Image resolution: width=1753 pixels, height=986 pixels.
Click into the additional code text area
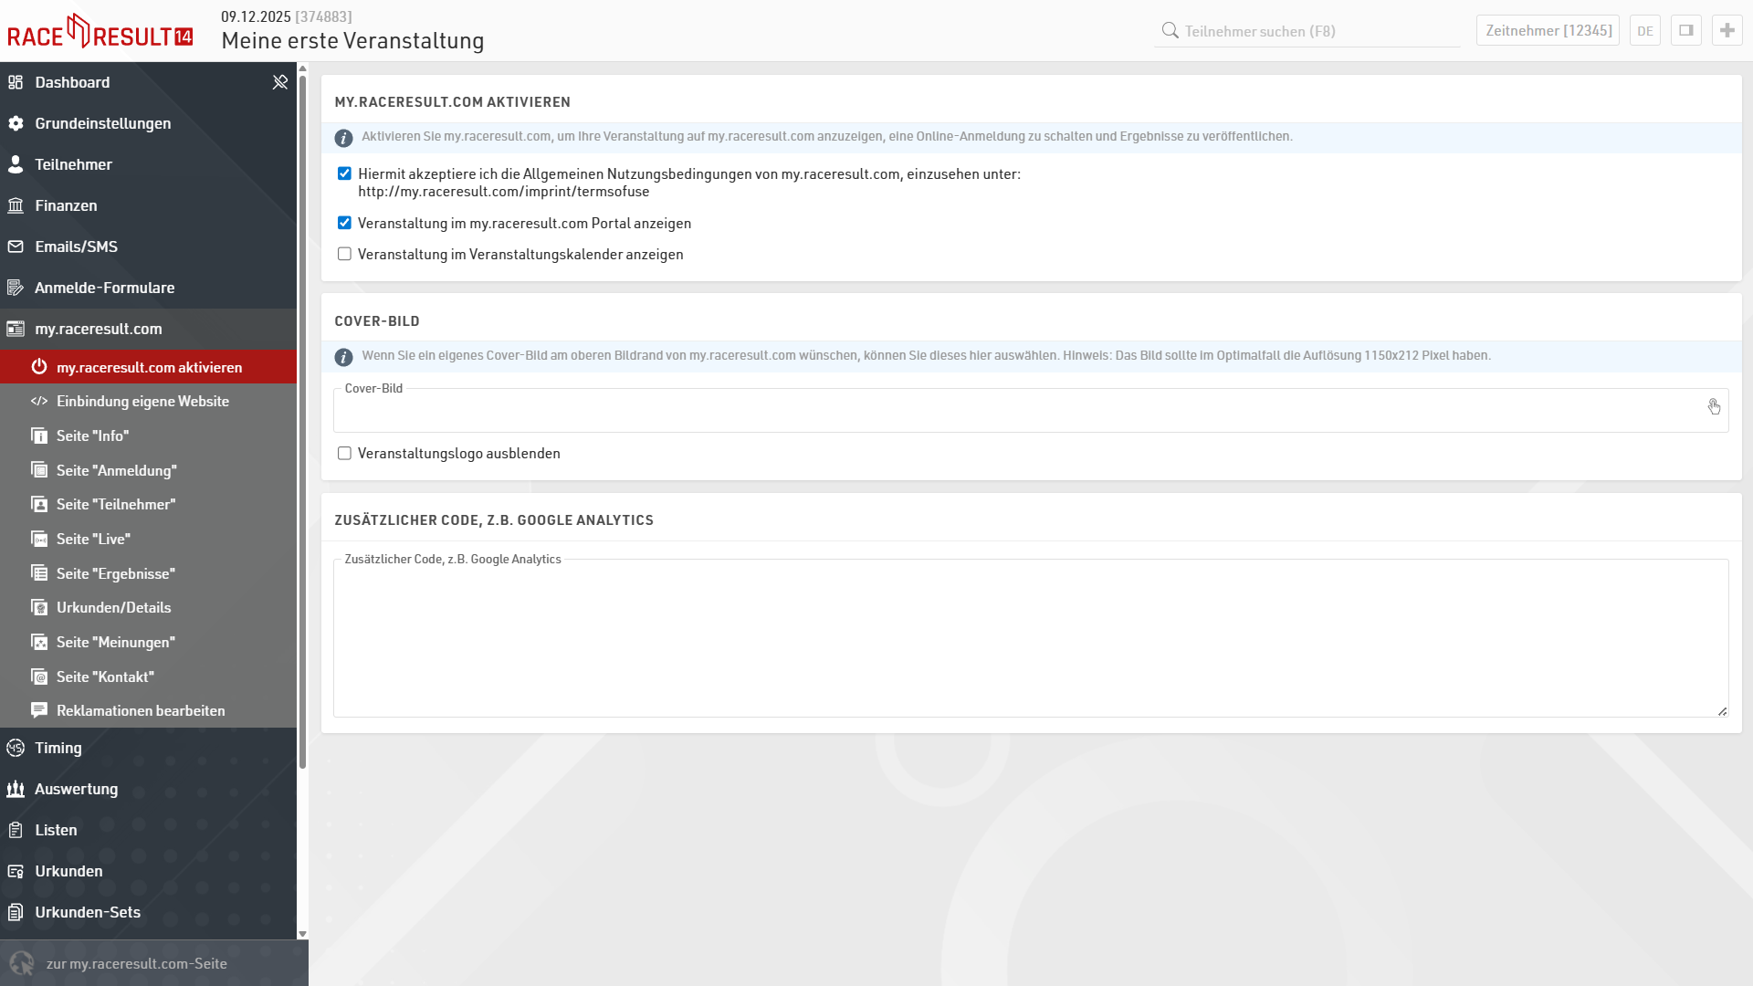tap(1030, 639)
